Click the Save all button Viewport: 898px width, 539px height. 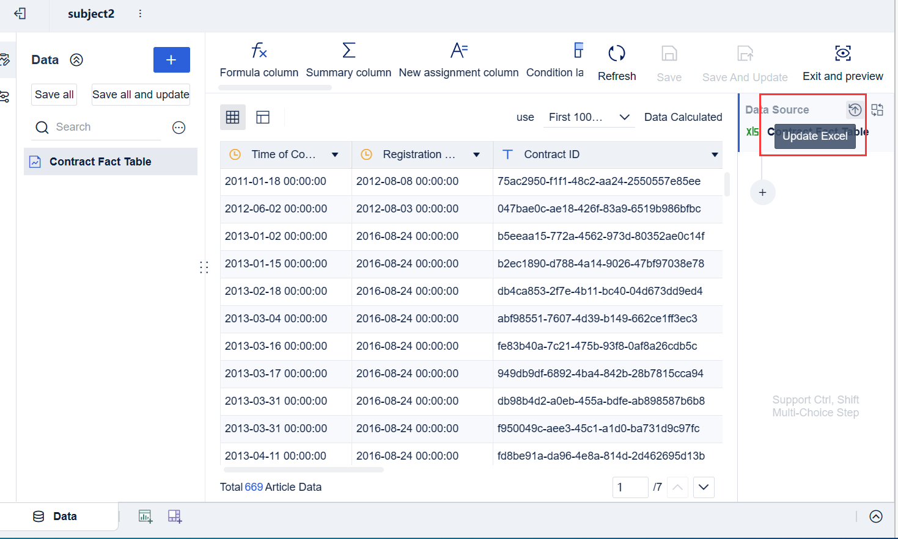[54, 94]
